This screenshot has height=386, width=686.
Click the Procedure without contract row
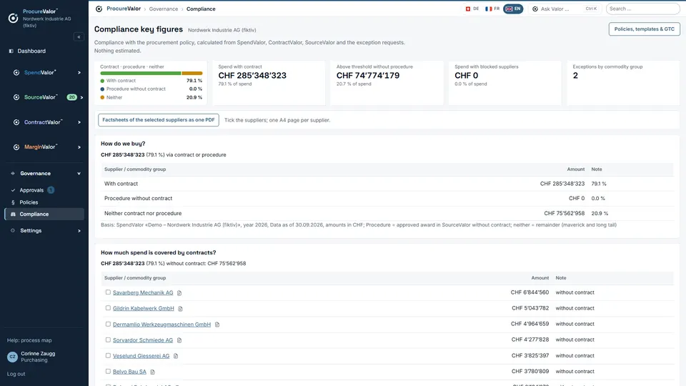pos(387,198)
